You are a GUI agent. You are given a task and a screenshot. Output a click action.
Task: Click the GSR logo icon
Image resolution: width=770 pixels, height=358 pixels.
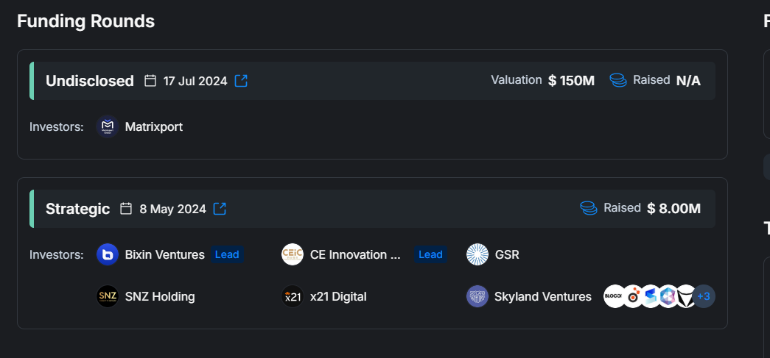pyautogui.click(x=477, y=254)
